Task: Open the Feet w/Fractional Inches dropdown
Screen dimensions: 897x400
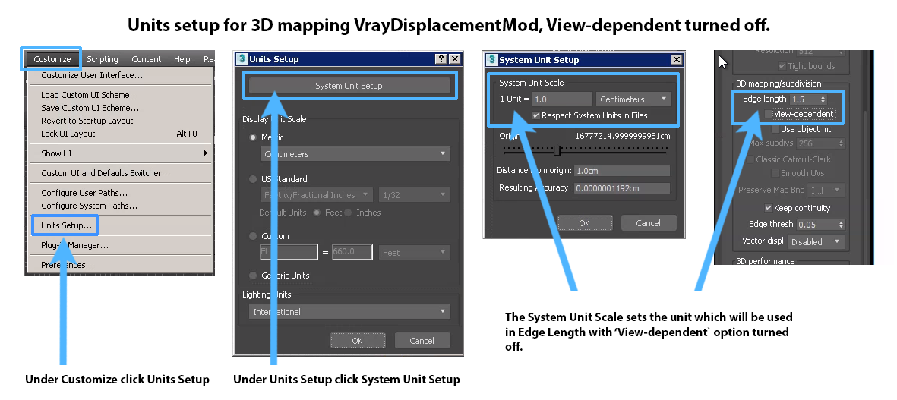Action: [x=317, y=195]
